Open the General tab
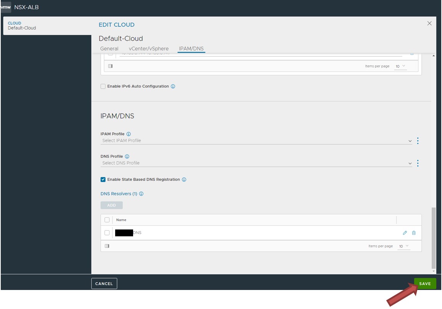Screen dimensions: 442x309 pyautogui.click(x=109, y=49)
